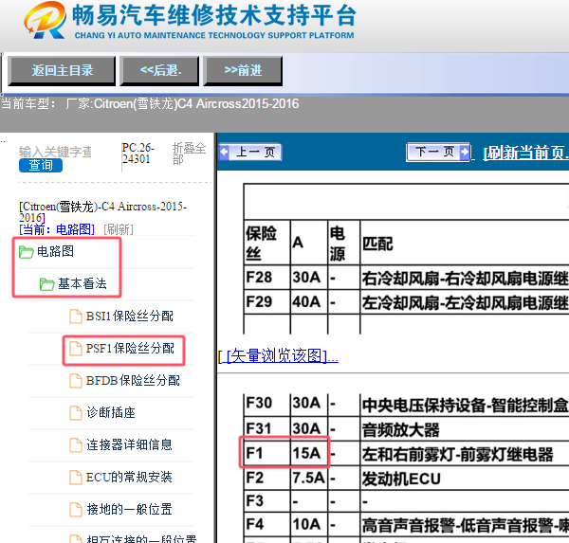The width and height of the screenshot is (569, 543).
Task: Go to next page 下一页
Action: [438, 152]
